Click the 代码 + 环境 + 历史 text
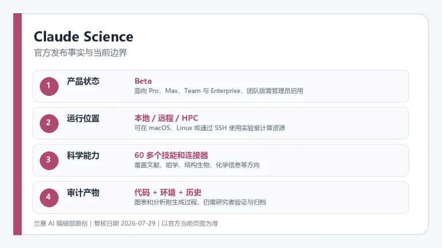The height and width of the screenshot is (248, 442). 167,192
